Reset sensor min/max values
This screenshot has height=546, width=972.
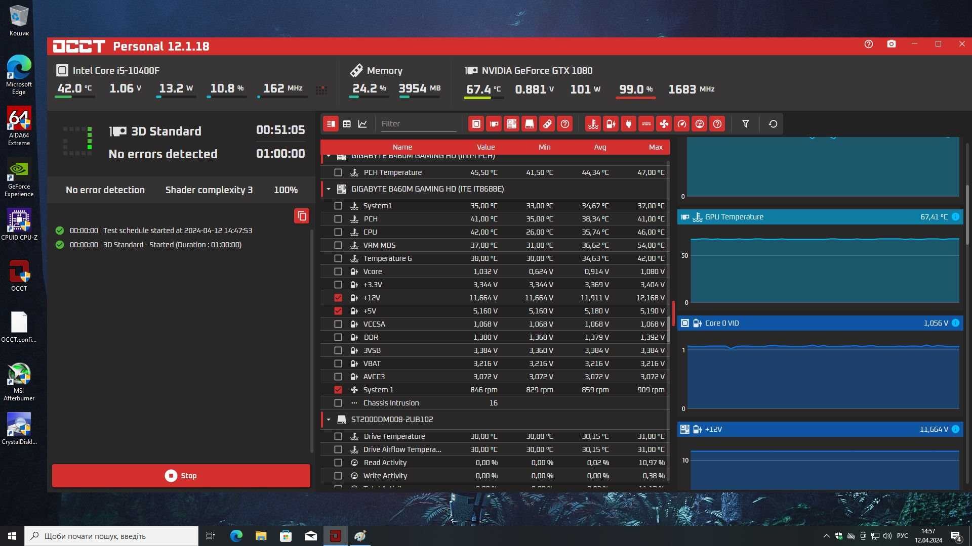point(773,124)
